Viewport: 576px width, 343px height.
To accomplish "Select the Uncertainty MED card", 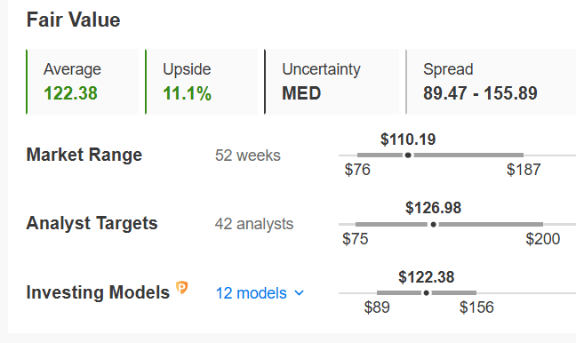I will [x=332, y=82].
